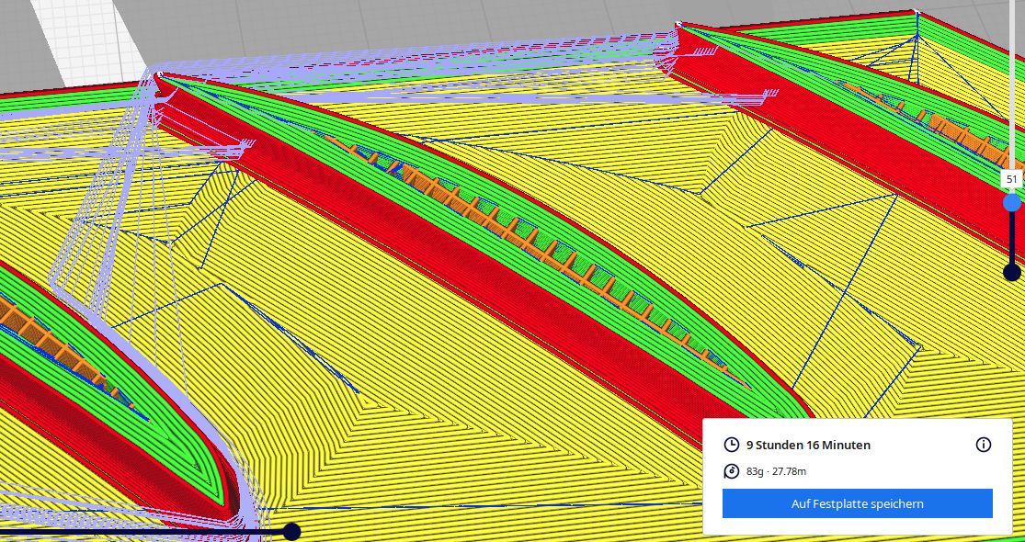Click the layer number field showing 51
Screen dimensions: 1025x542
point(1012,179)
